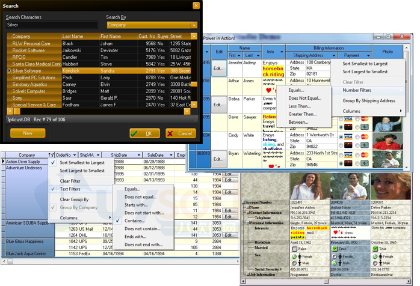The height and width of the screenshot is (286, 420).
Task: Click the orders grid horizontal scrollbar thumb
Action: click(x=10, y=261)
